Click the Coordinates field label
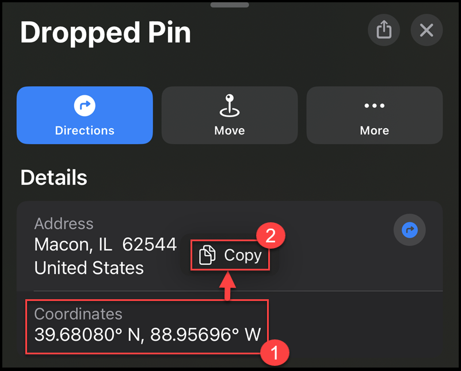 click(78, 314)
